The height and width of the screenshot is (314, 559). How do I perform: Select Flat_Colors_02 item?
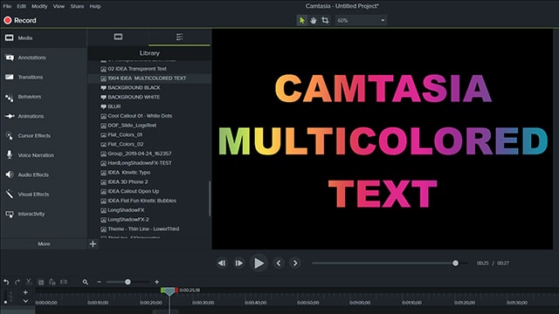149,144
